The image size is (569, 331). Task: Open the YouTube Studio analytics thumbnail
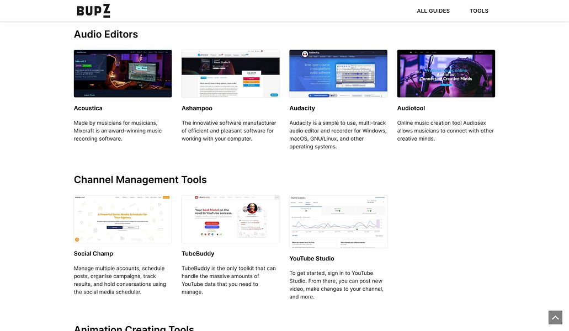tap(338, 222)
